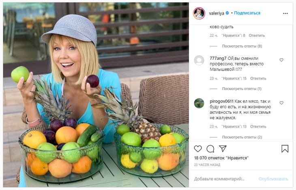The width and height of the screenshot is (296, 190).
Task: Open the comment bubble icon
Action: pyautogui.click(x=210, y=148)
